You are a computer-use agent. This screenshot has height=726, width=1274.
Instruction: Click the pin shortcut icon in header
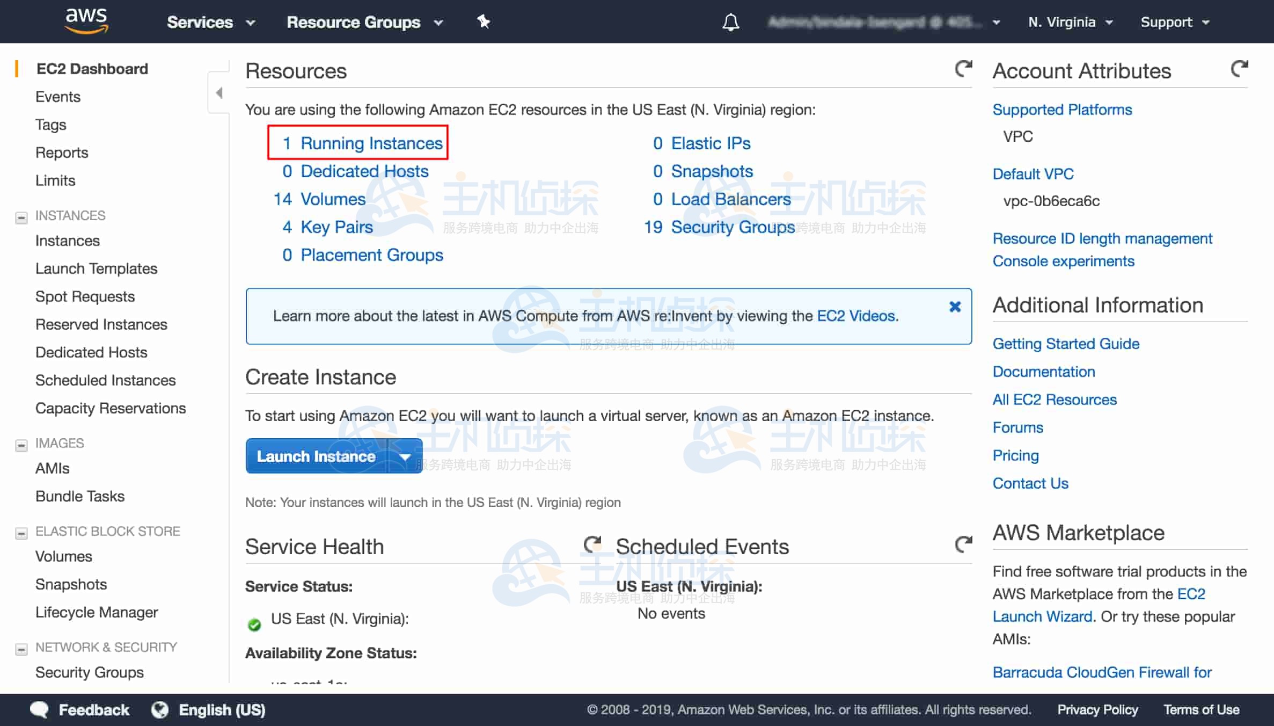tap(483, 21)
